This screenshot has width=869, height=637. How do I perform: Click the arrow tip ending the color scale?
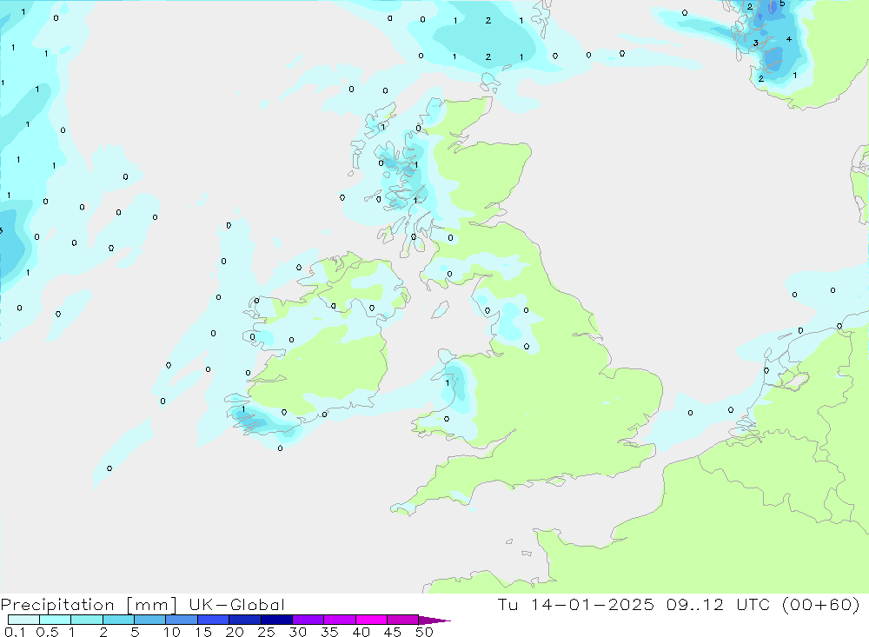click(x=435, y=620)
